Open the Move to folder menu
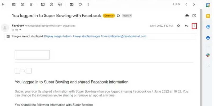215x106 pixels. coord(72,4)
